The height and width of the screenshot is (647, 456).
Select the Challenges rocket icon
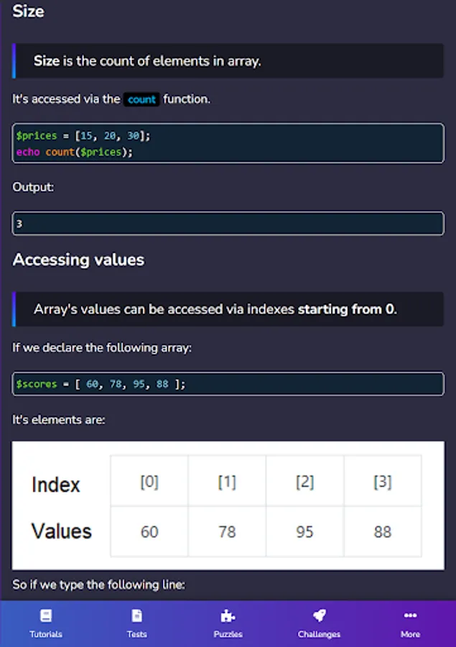[319, 616]
